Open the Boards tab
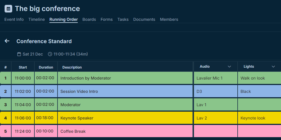The image size is (281, 140). tap(89, 19)
